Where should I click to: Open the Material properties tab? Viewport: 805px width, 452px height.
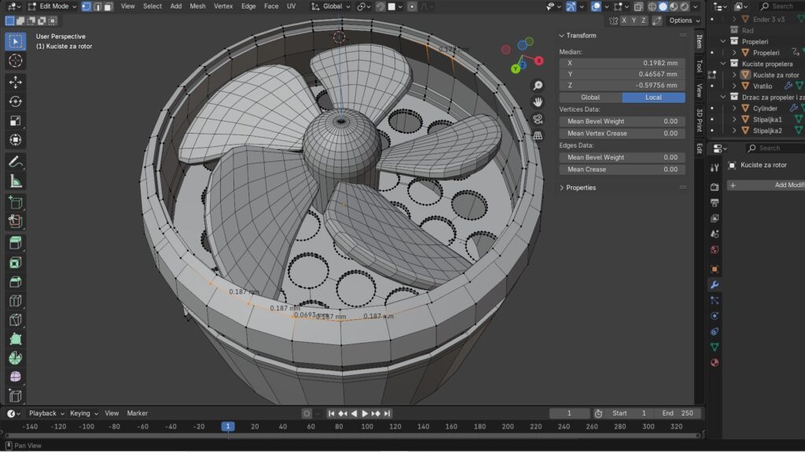click(714, 362)
